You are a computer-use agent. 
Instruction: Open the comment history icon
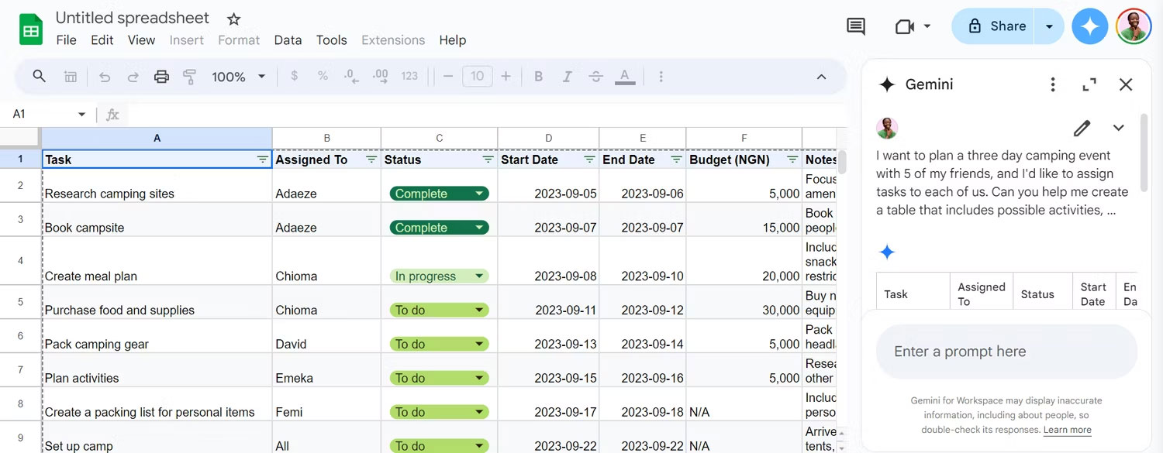(856, 26)
